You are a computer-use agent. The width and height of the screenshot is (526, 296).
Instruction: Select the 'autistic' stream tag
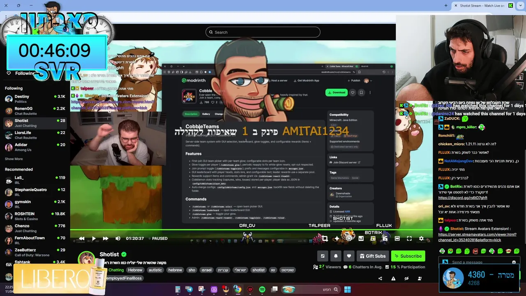pos(155,270)
